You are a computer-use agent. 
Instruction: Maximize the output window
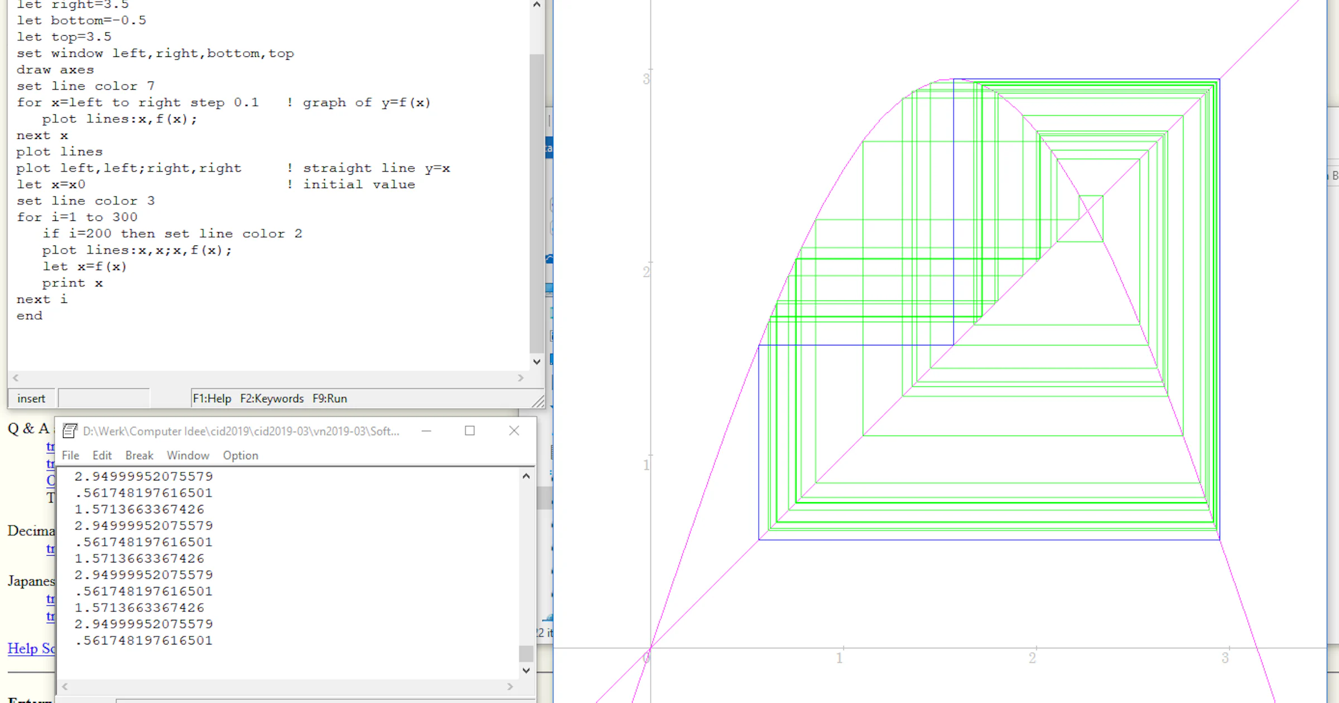470,431
